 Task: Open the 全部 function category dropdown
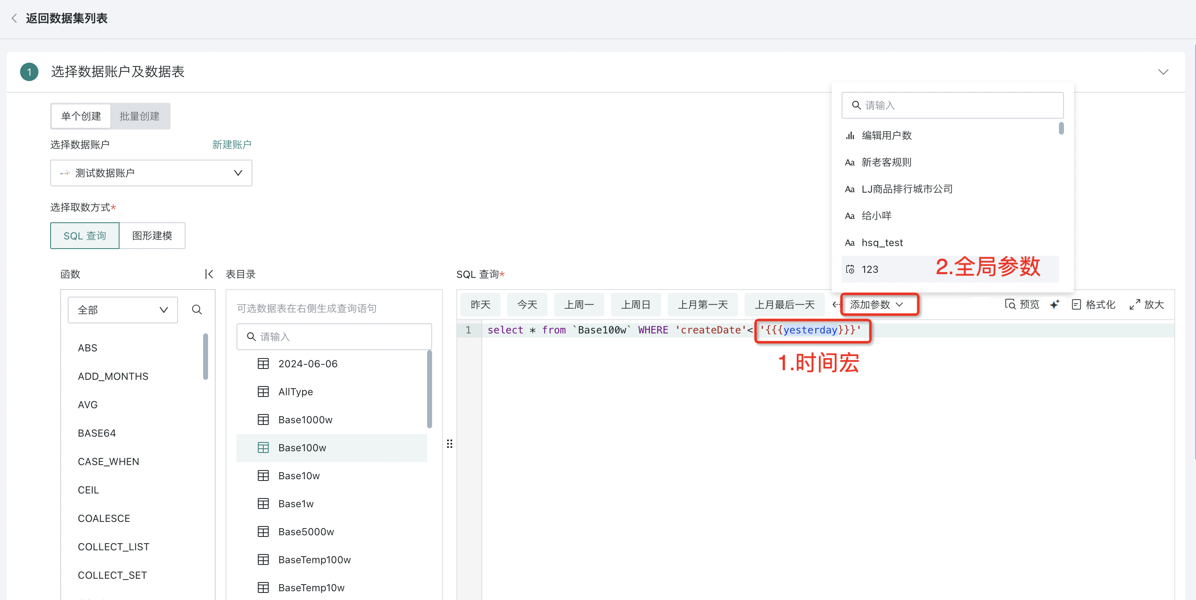coord(122,310)
